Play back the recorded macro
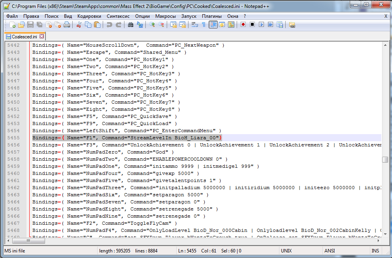Image resolution: width=392 pixels, height=258 pixels. pos(262,25)
